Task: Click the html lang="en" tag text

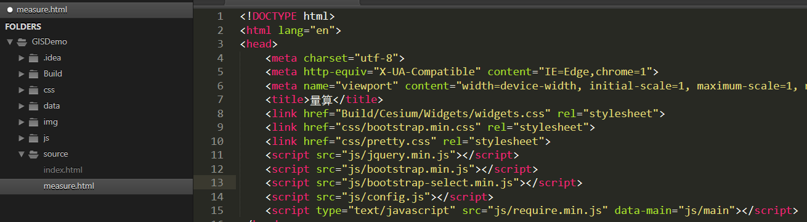Action: [291, 30]
